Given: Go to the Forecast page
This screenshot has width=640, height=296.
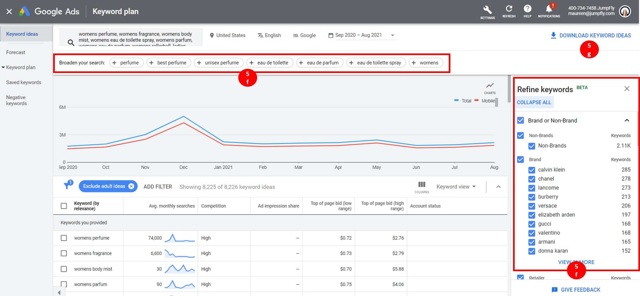Looking at the screenshot, I should [15, 52].
